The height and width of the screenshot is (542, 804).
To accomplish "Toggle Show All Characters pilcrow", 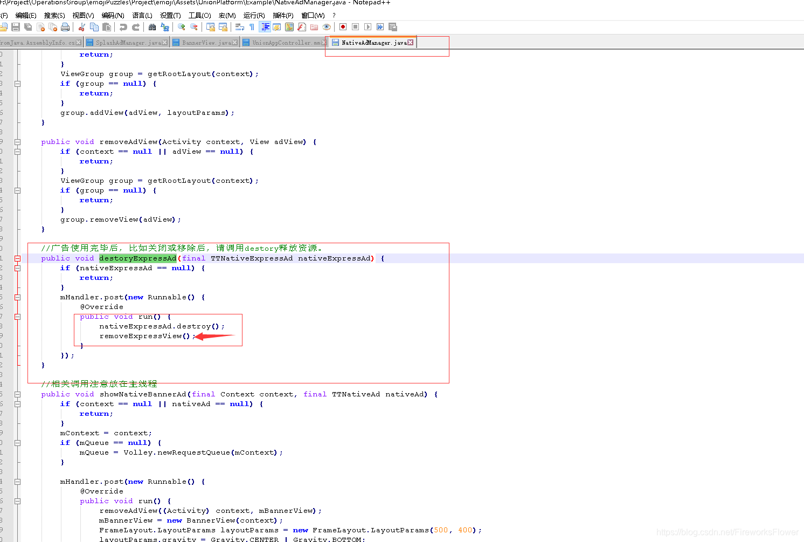I will (252, 27).
